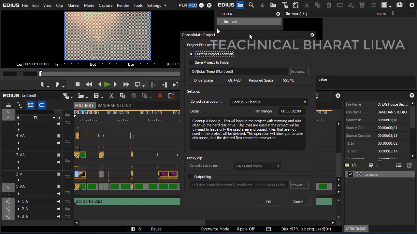Click the set ripple mode icon
This screenshot has height=234, width=417.
coord(20,105)
